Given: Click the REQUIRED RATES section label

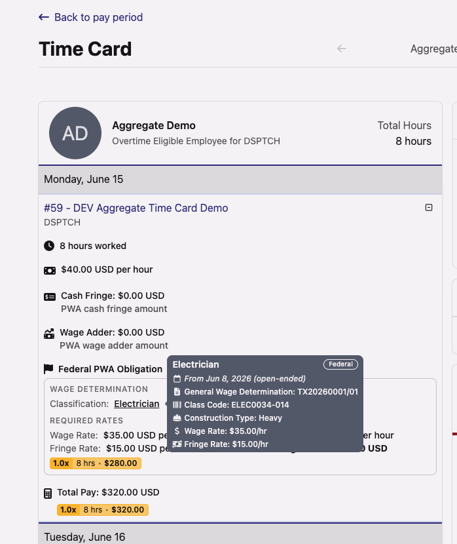Looking at the screenshot, I should click(86, 421).
